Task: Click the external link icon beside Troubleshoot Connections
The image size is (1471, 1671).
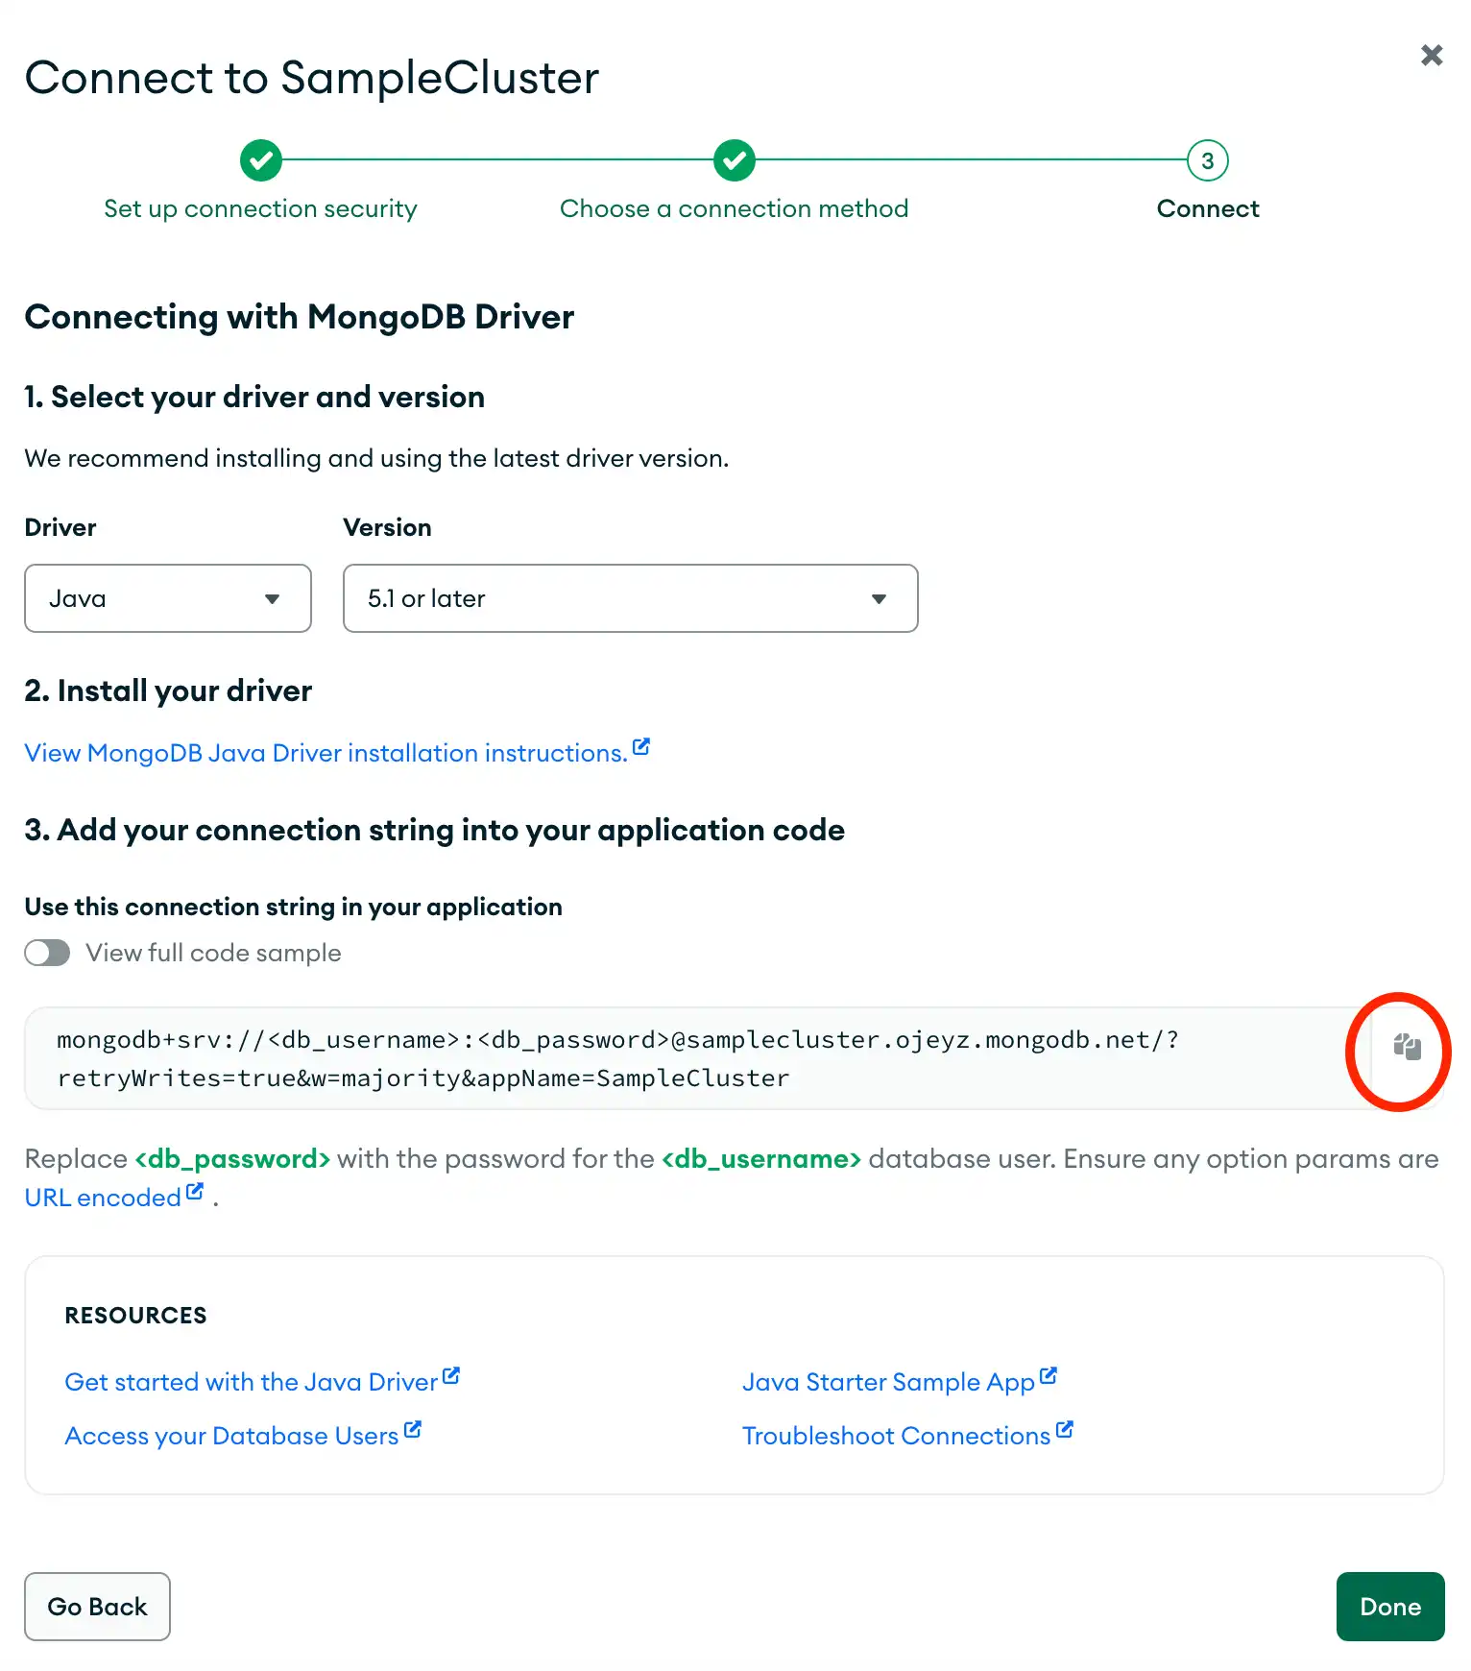Action: click(x=1064, y=1427)
